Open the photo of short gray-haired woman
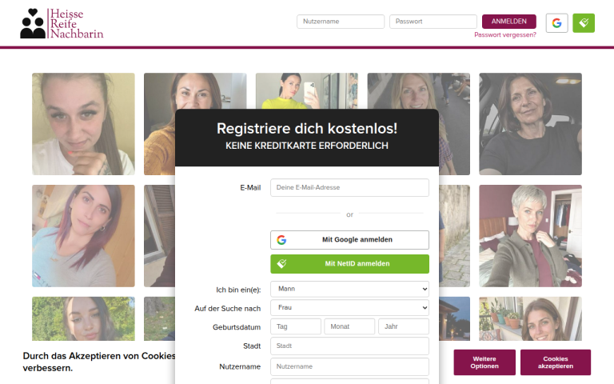 point(530,236)
